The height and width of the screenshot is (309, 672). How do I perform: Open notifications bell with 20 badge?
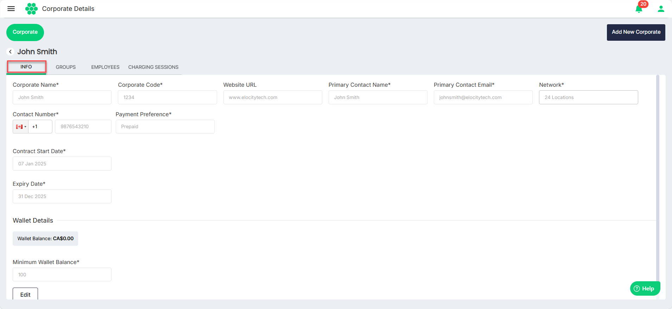pos(639,9)
